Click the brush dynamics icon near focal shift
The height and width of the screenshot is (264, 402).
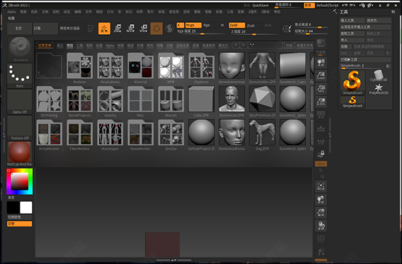click(x=287, y=28)
